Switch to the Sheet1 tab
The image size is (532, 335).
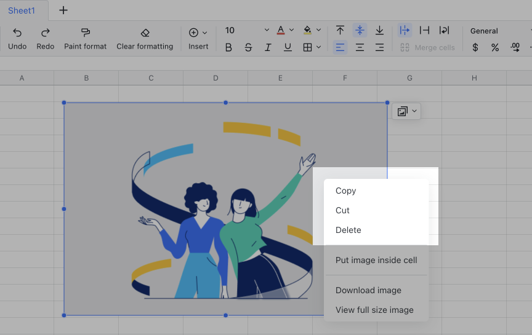tap(22, 10)
